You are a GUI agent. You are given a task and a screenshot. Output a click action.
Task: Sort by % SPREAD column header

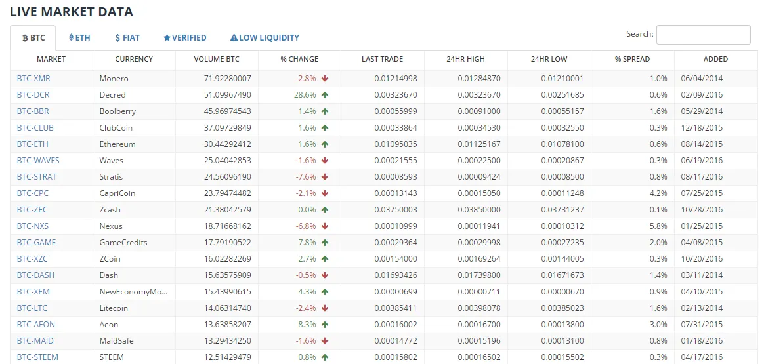(x=633, y=59)
